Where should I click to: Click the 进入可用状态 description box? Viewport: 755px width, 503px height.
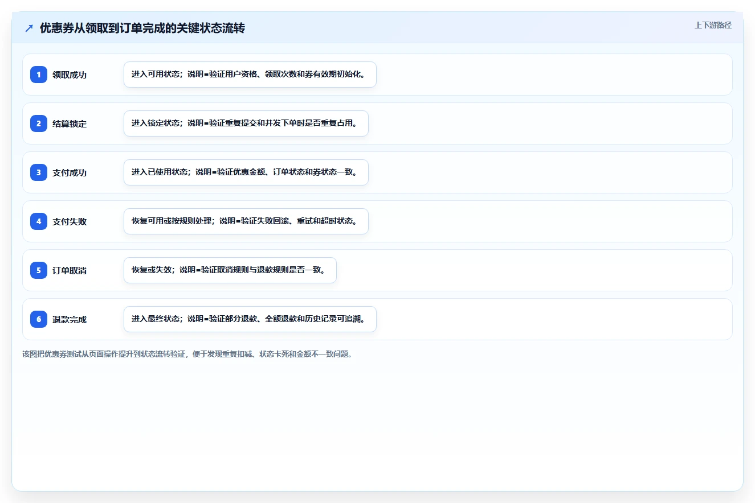point(250,75)
